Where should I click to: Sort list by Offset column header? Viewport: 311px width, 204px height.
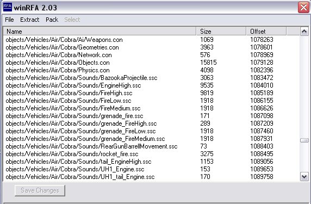pos(266,32)
